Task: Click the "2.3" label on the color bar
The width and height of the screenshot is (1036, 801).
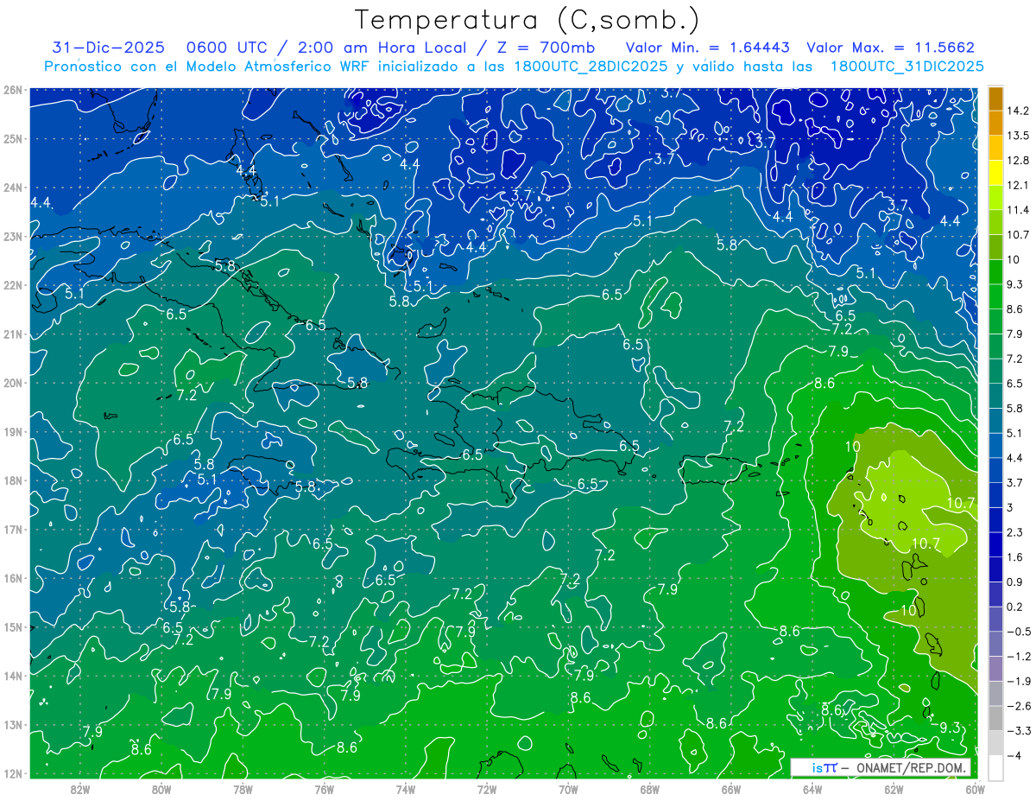Action: click(x=1014, y=532)
